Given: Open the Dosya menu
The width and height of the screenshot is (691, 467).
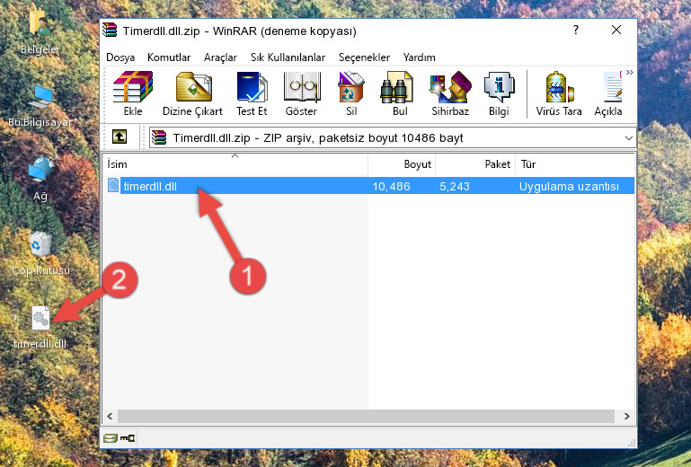Looking at the screenshot, I should [120, 57].
